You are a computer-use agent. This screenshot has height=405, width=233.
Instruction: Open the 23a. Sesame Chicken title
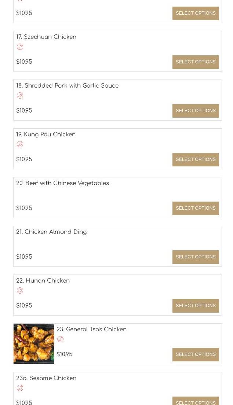pyautogui.click(x=46, y=378)
